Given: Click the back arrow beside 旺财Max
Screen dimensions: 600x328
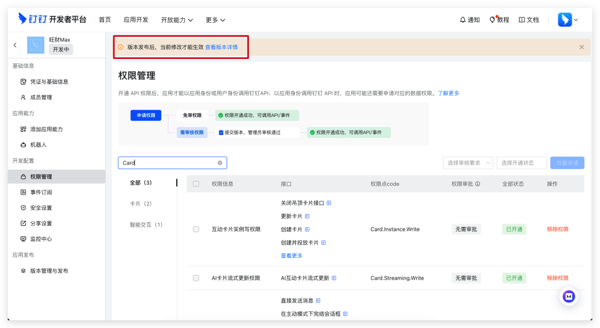Looking at the screenshot, I should (15, 45).
